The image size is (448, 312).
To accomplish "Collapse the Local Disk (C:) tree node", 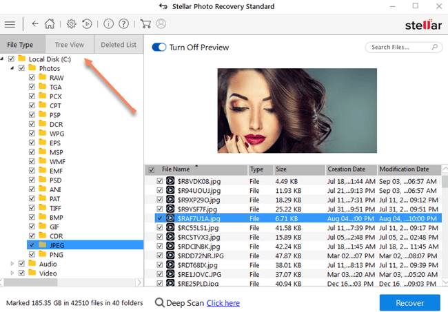I will point(2,59).
